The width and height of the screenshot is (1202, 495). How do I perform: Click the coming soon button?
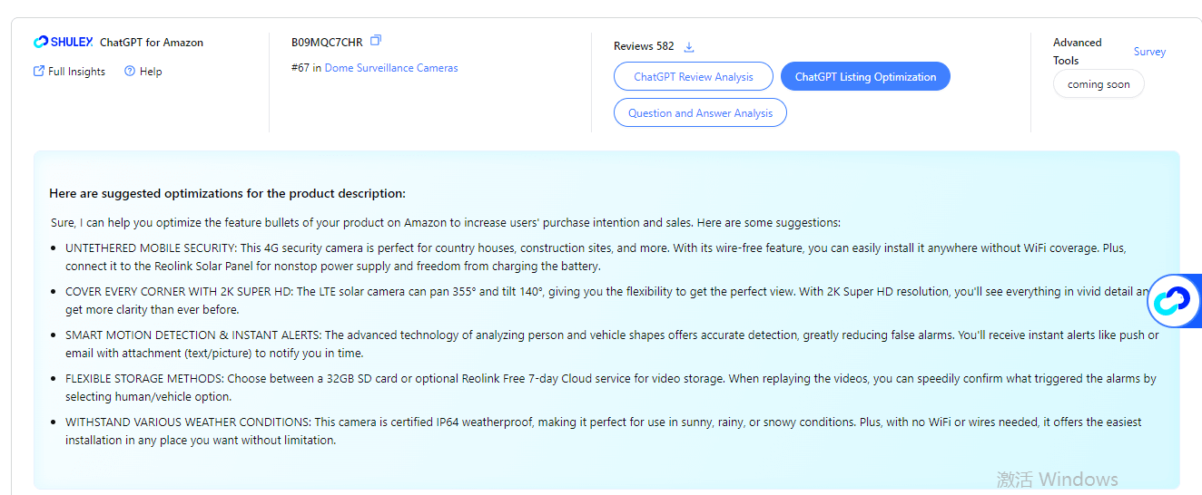[x=1099, y=84]
